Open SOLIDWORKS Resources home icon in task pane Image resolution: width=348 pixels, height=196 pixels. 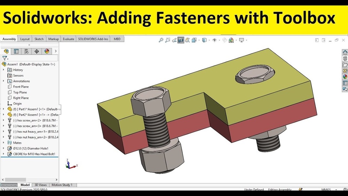pos(345,52)
